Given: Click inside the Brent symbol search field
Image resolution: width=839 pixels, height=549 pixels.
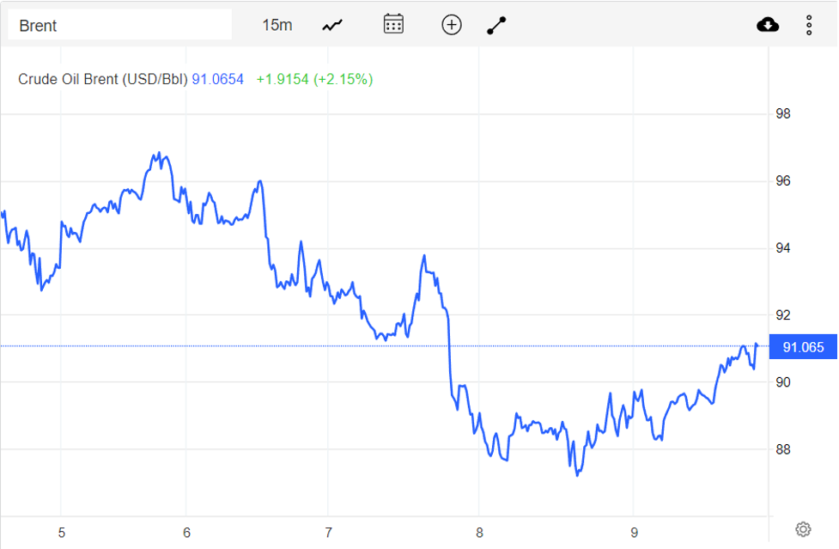Looking at the screenshot, I should coord(120,24).
